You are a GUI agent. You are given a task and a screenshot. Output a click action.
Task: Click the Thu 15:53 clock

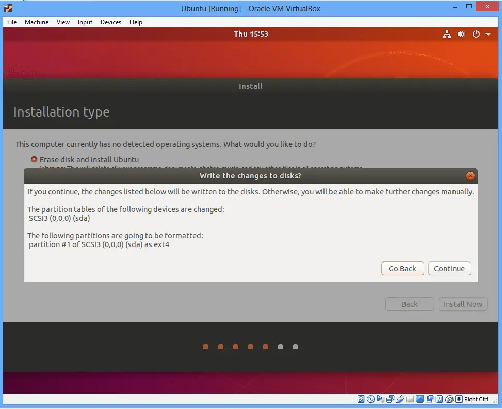[251, 34]
